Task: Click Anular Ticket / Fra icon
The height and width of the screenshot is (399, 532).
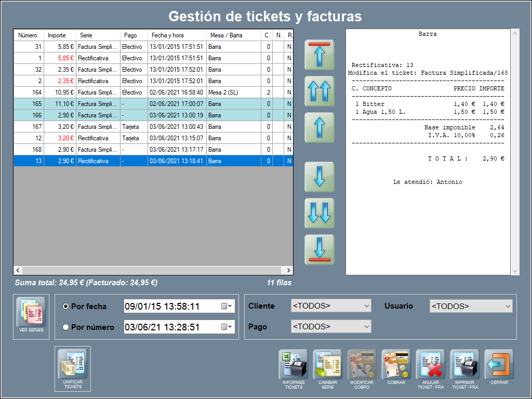Action: point(430,366)
